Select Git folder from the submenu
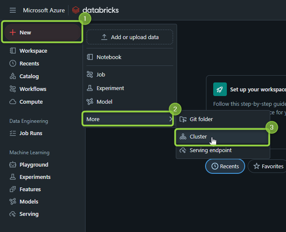 [x=223, y=119]
